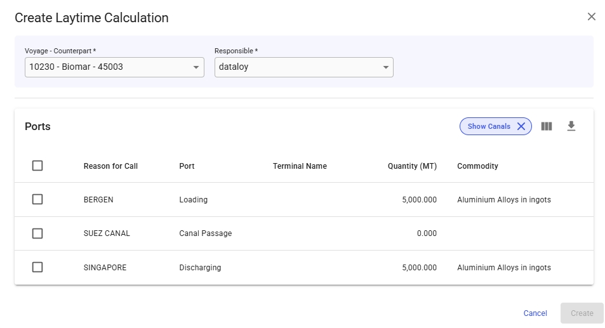605x328 pixels.
Task: Sort by Reason for Call column header
Action: pos(110,166)
